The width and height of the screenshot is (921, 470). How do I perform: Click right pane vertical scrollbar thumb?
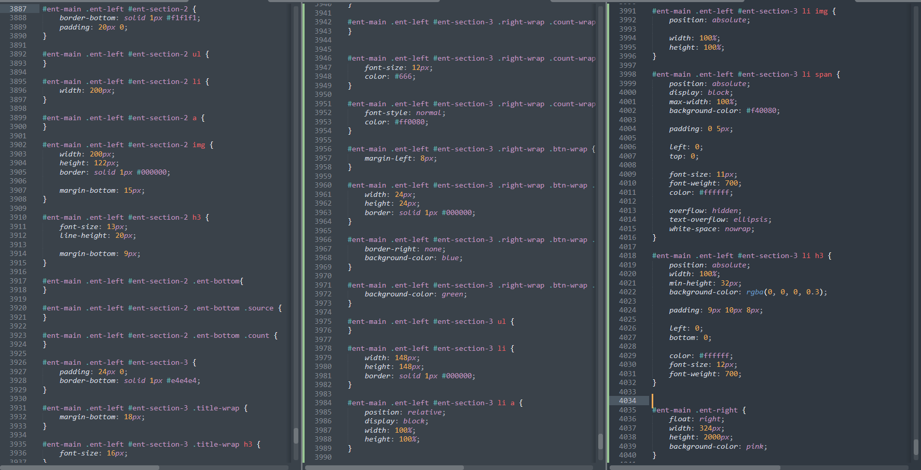[x=916, y=447]
